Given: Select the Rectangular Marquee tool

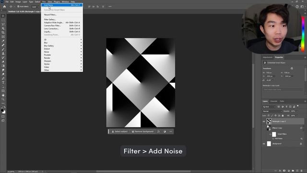Looking at the screenshot, I should pos(3,20).
